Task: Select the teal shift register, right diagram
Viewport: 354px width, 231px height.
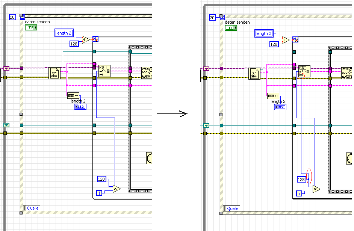Action: pos(206,125)
